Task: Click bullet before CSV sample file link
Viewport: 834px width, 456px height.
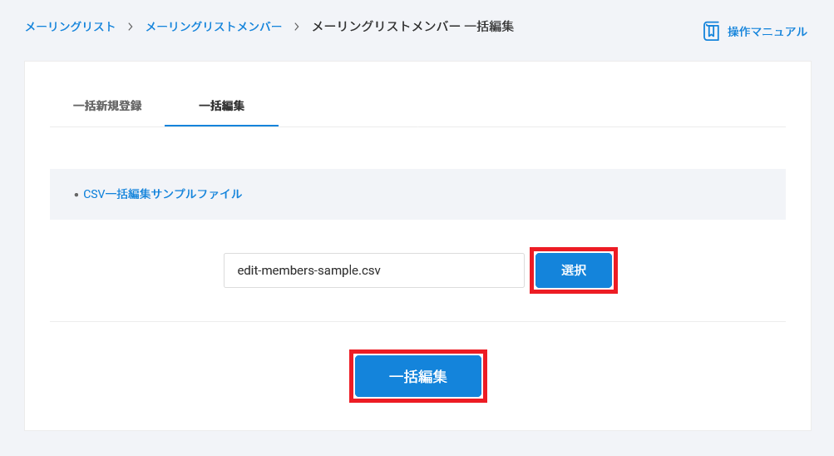Action: pyautogui.click(x=76, y=195)
